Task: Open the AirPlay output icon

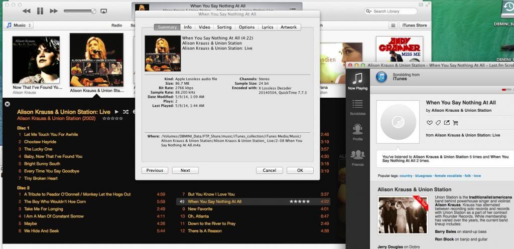Action: (x=103, y=11)
